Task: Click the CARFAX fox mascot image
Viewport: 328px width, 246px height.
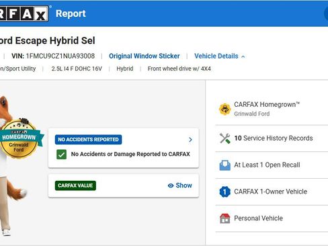Action: click(x=13, y=166)
